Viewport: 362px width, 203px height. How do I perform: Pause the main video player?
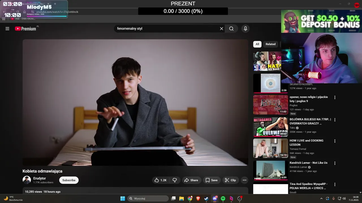pos(135,102)
